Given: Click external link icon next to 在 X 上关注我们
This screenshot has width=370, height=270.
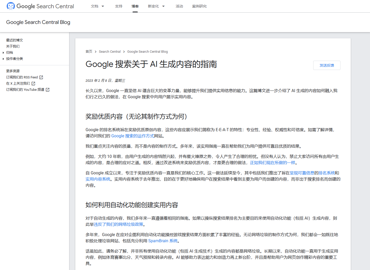Looking at the screenshot, I should [x=33, y=84].
